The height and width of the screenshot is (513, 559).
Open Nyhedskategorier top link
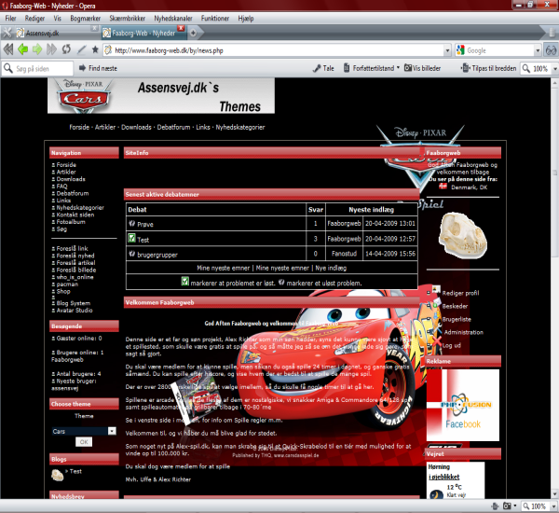point(240,127)
